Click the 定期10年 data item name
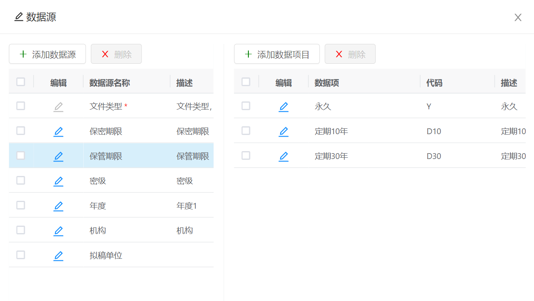 pyautogui.click(x=331, y=131)
